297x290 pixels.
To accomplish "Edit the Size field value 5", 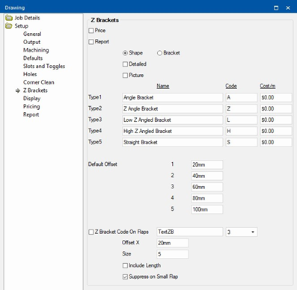I will point(173,254).
